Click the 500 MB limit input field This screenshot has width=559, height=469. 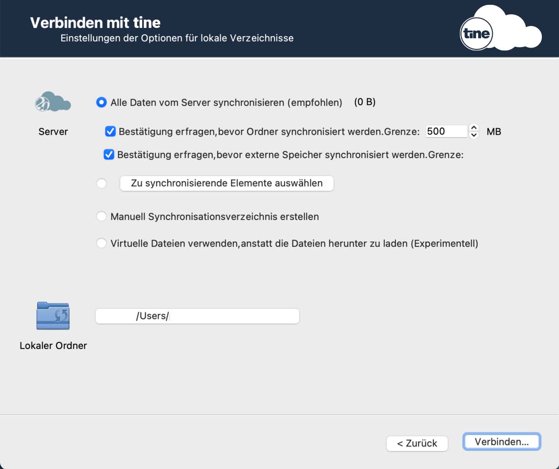click(x=445, y=131)
